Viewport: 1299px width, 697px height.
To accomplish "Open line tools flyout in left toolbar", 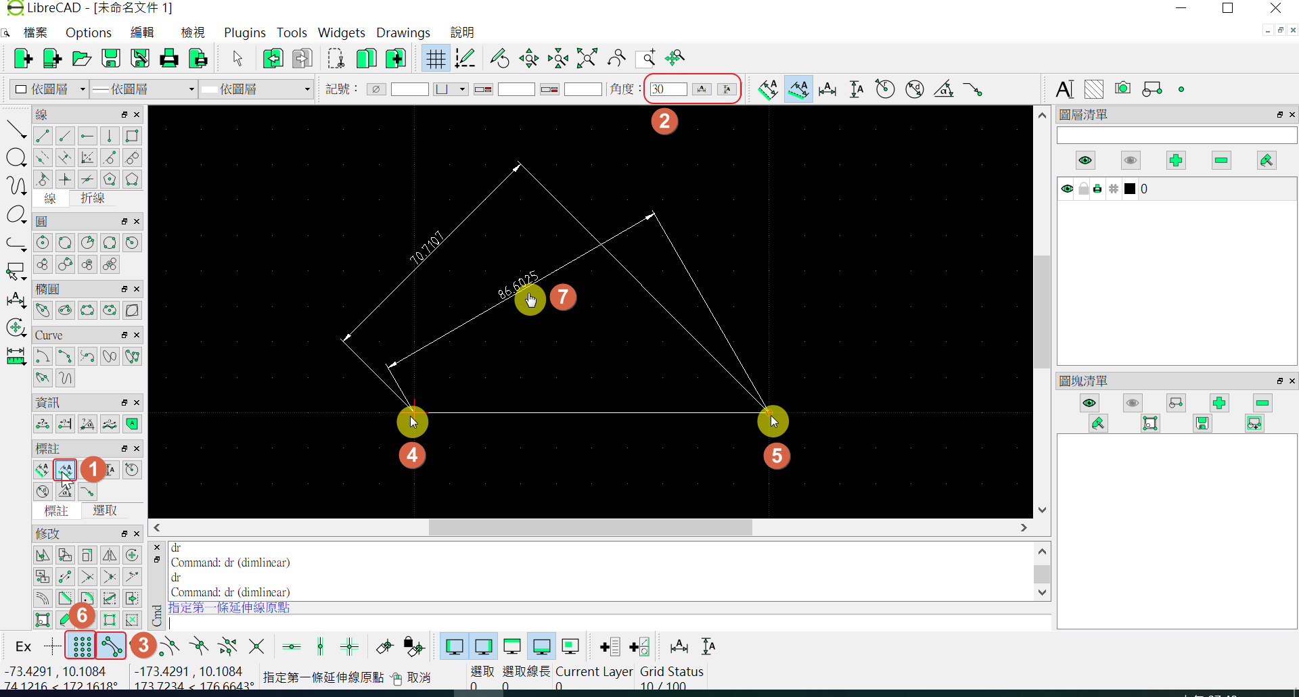I will coord(16,129).
